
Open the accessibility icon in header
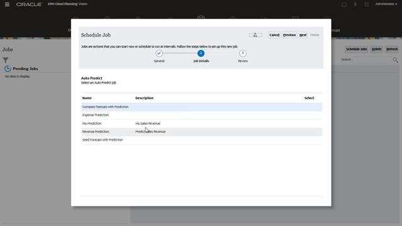356,4
